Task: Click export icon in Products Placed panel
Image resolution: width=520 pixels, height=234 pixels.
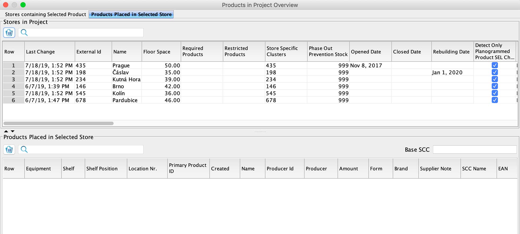Action: click(9, 150)
